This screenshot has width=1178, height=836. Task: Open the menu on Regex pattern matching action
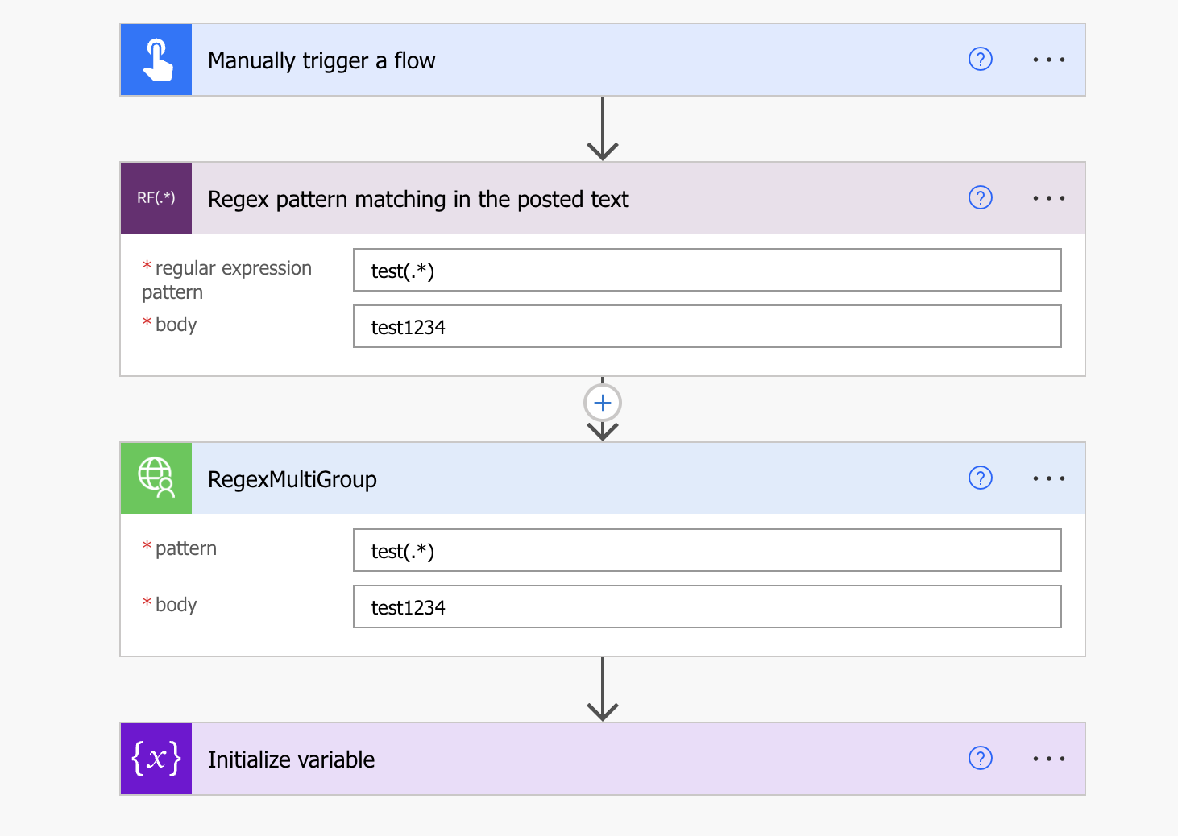click(1048, 197)
